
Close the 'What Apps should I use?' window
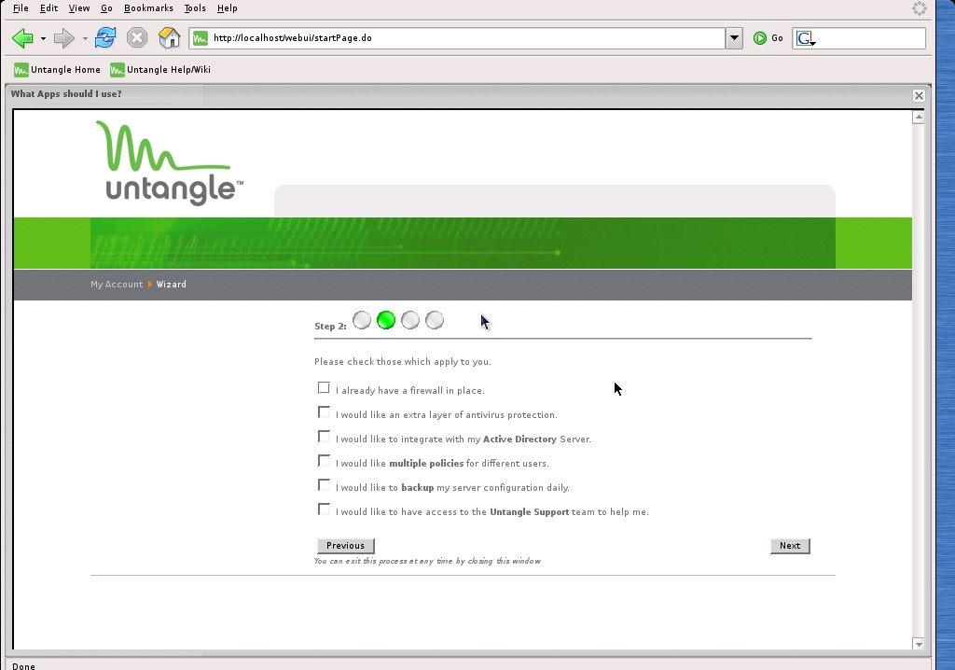point(919,96)
